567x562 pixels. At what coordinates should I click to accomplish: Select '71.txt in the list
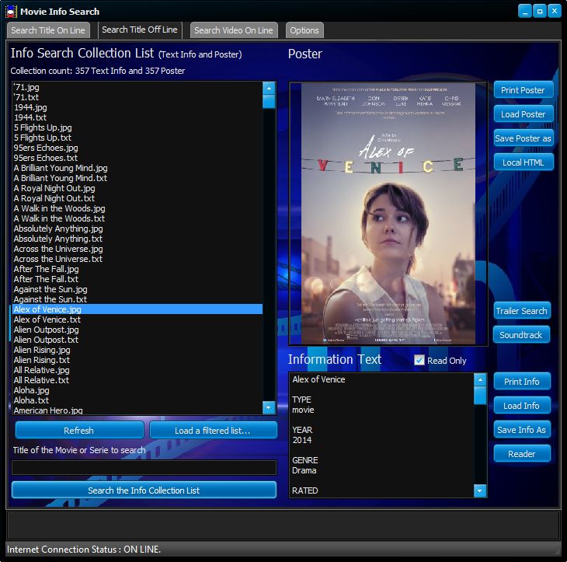(137, 97)
